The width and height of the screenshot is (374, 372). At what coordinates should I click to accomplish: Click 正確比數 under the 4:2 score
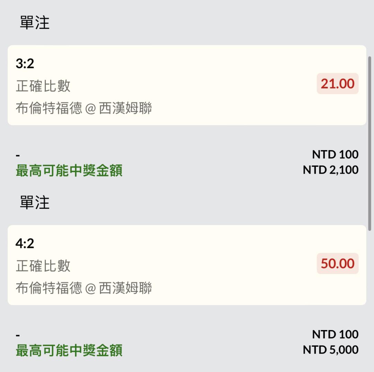pos(43,266)
